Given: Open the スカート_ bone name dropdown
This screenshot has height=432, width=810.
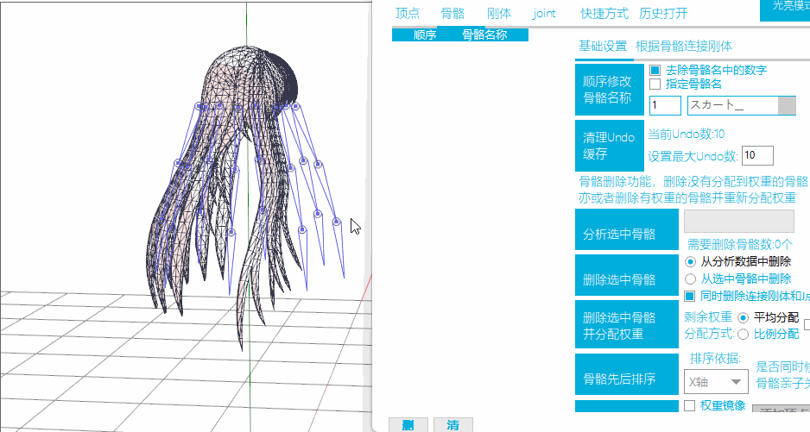Looking at the screenshot, I should [787, 105].
